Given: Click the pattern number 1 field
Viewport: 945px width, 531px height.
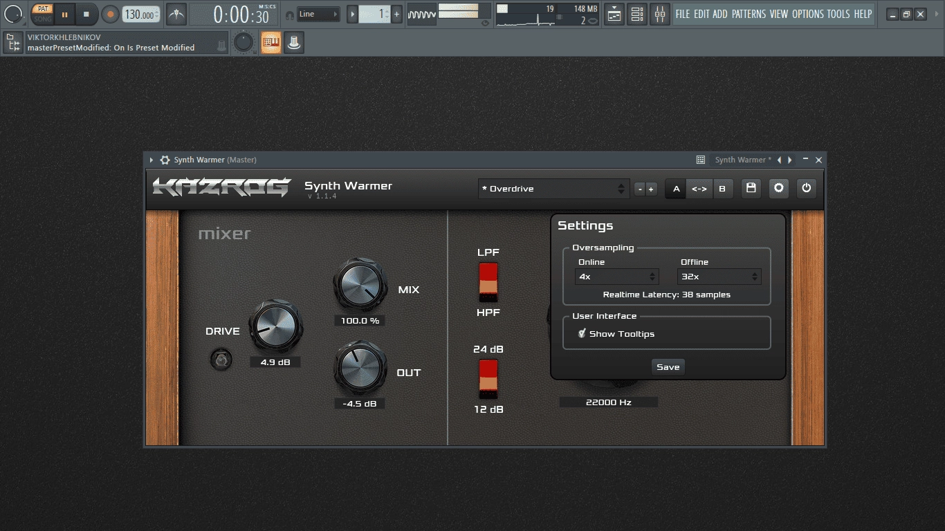Looking at the screenshot, I should [x=374, y=14].
